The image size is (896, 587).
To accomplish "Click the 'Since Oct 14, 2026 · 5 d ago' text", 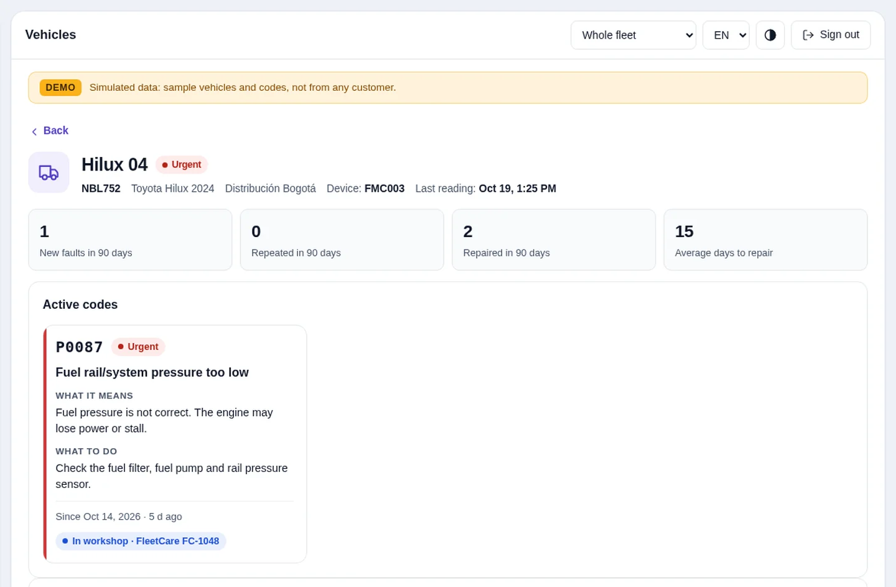I will point(119,517).
